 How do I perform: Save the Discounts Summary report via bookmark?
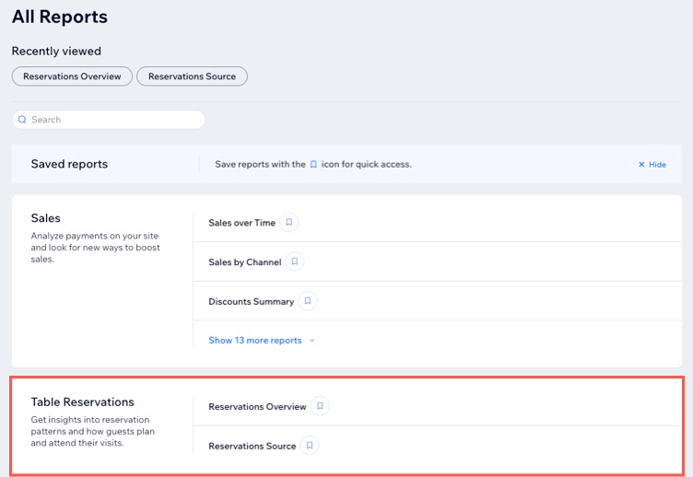click(x=308, y=301)
